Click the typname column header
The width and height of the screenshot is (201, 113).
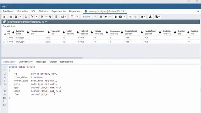tap(22, 32)
